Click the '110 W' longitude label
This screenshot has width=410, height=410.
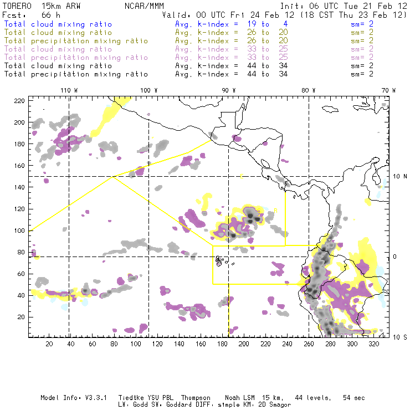pyautogui.click(x=69, y=90)
